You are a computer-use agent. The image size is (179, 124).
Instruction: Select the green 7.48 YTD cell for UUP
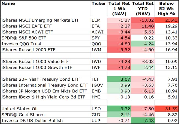point(143,121)
